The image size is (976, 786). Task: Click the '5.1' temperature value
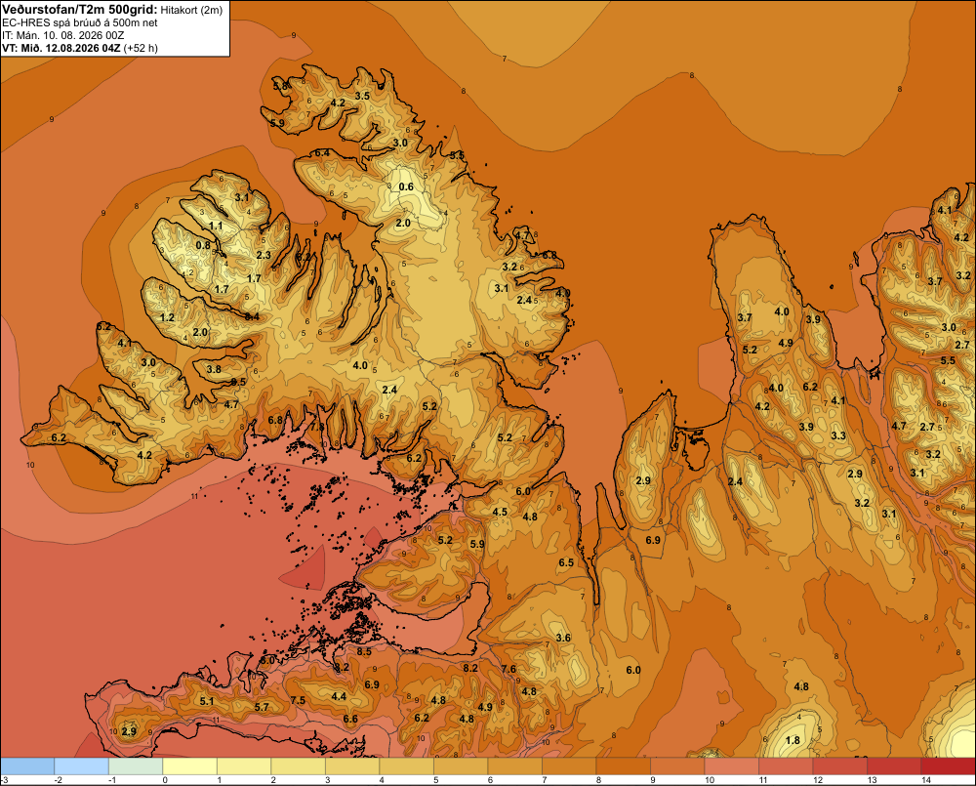pyautogui.click(x=207, y=701)
